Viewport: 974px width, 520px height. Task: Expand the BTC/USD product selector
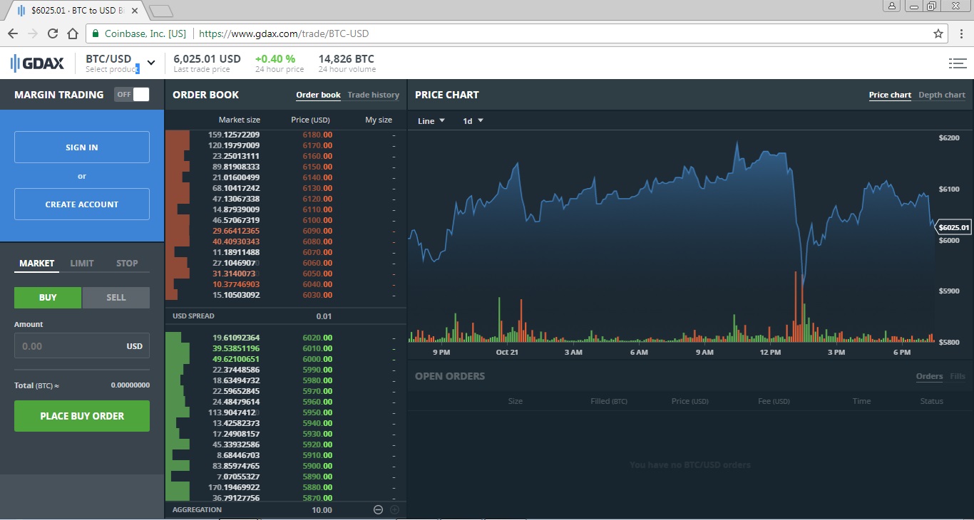(121, 63)
